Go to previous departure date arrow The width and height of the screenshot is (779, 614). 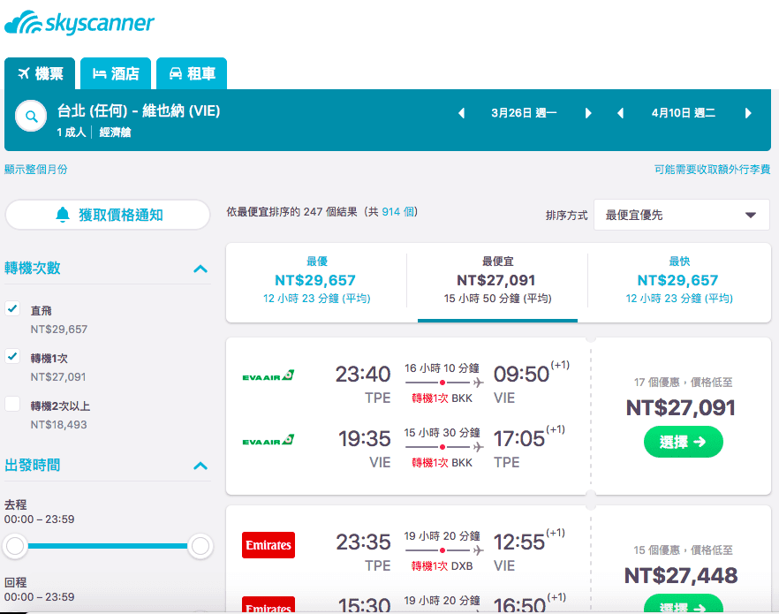(462, 113)
